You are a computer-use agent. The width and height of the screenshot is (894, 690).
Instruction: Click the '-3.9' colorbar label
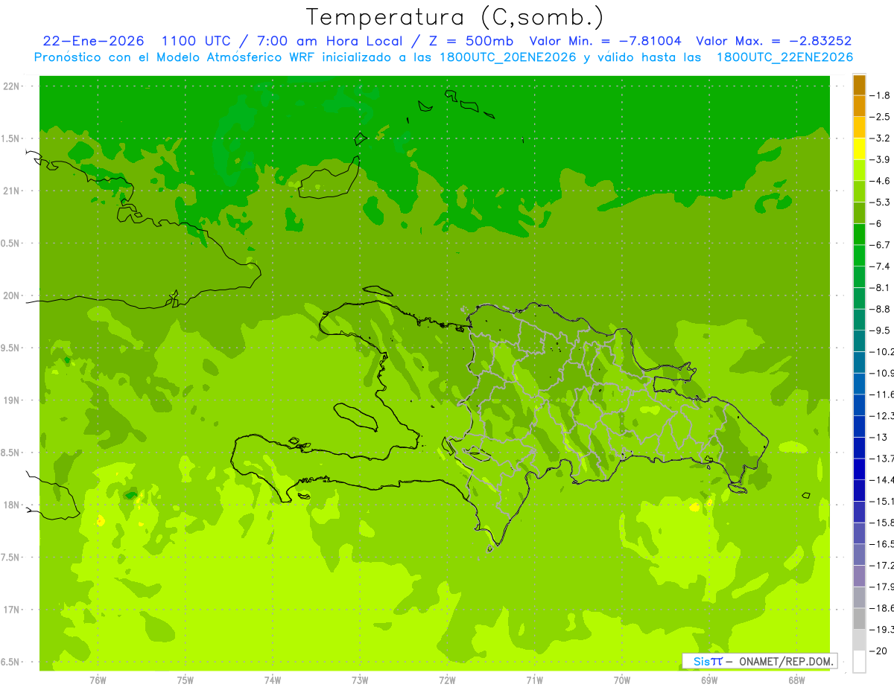click(881, 159)
